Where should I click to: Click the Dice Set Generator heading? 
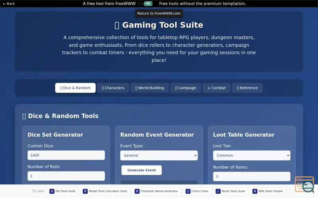point(55,135)
